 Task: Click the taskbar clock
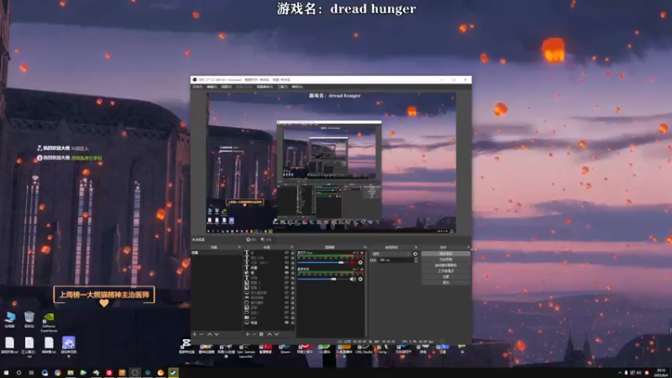pyautogui.click(x=661, y=373)
